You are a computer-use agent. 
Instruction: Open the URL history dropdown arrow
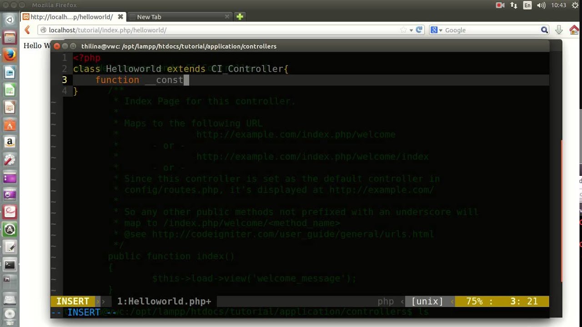(x=411, y=30)
